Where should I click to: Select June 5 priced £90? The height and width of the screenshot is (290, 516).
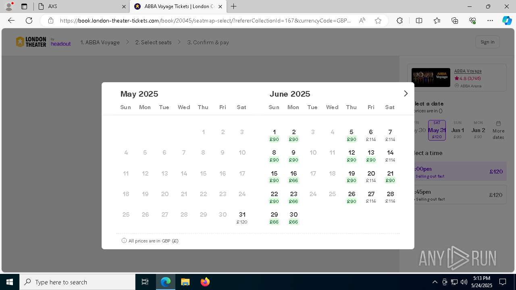point(352,135)
